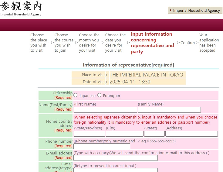Click the Street address field
This screenshot has height=172, width=223.
154,134
